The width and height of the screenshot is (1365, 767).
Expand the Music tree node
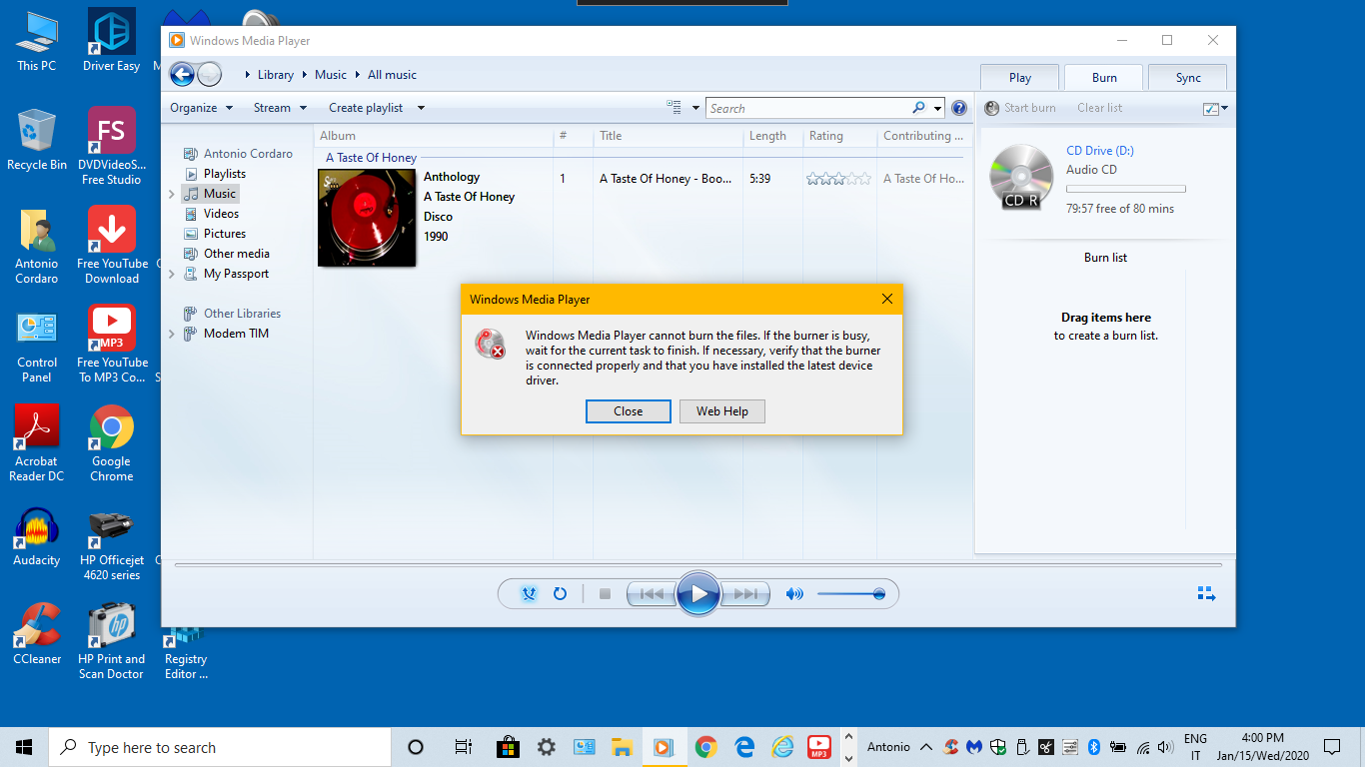pos(172,194)
